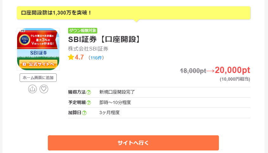Screen dimensions: 268x153
Task: Open help icon next to 予定明細
Action: coord(89,103)
